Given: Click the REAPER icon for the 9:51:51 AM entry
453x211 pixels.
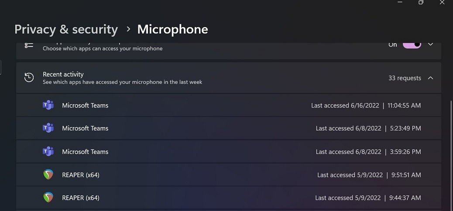Looking at the screenshot, I should click(48, 175).
